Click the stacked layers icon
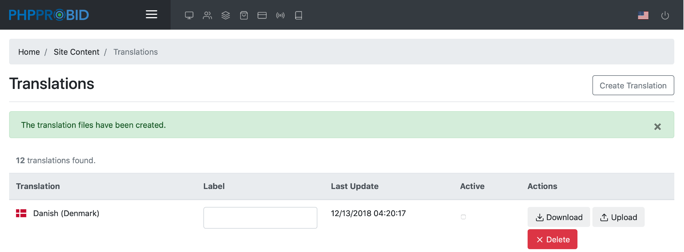The width and height of the screenshot is (684, 252). click(x=226, y=15)
